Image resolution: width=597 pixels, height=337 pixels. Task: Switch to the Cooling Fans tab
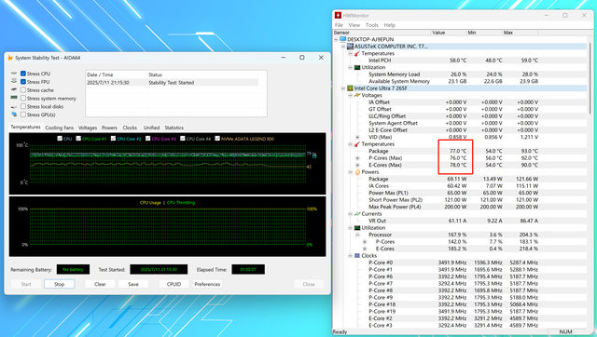point(60,128)
